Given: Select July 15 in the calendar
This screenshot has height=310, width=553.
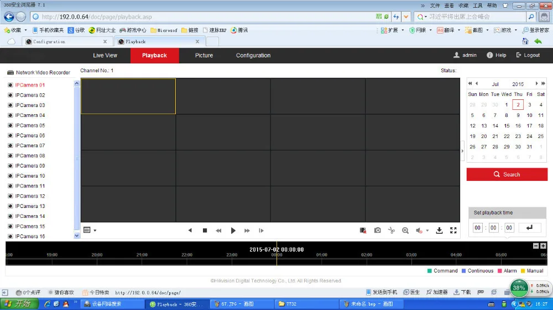Looking at the screenshot, I should point(507,126).
